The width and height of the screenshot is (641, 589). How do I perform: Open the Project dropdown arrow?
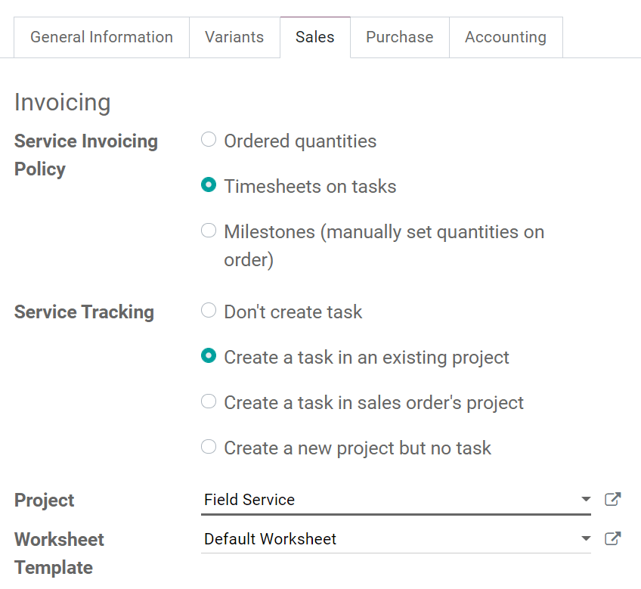586,499
